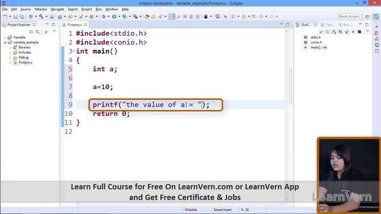Open the Navigate menu
Screen dimensions: 381x214
point(57,10)
